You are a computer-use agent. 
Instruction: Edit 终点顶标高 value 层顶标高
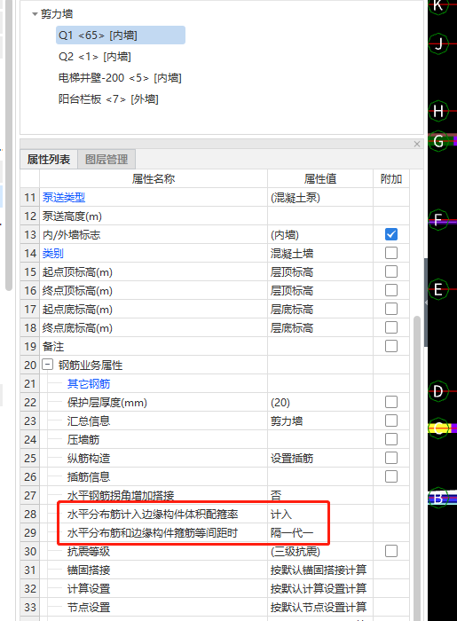320,290
